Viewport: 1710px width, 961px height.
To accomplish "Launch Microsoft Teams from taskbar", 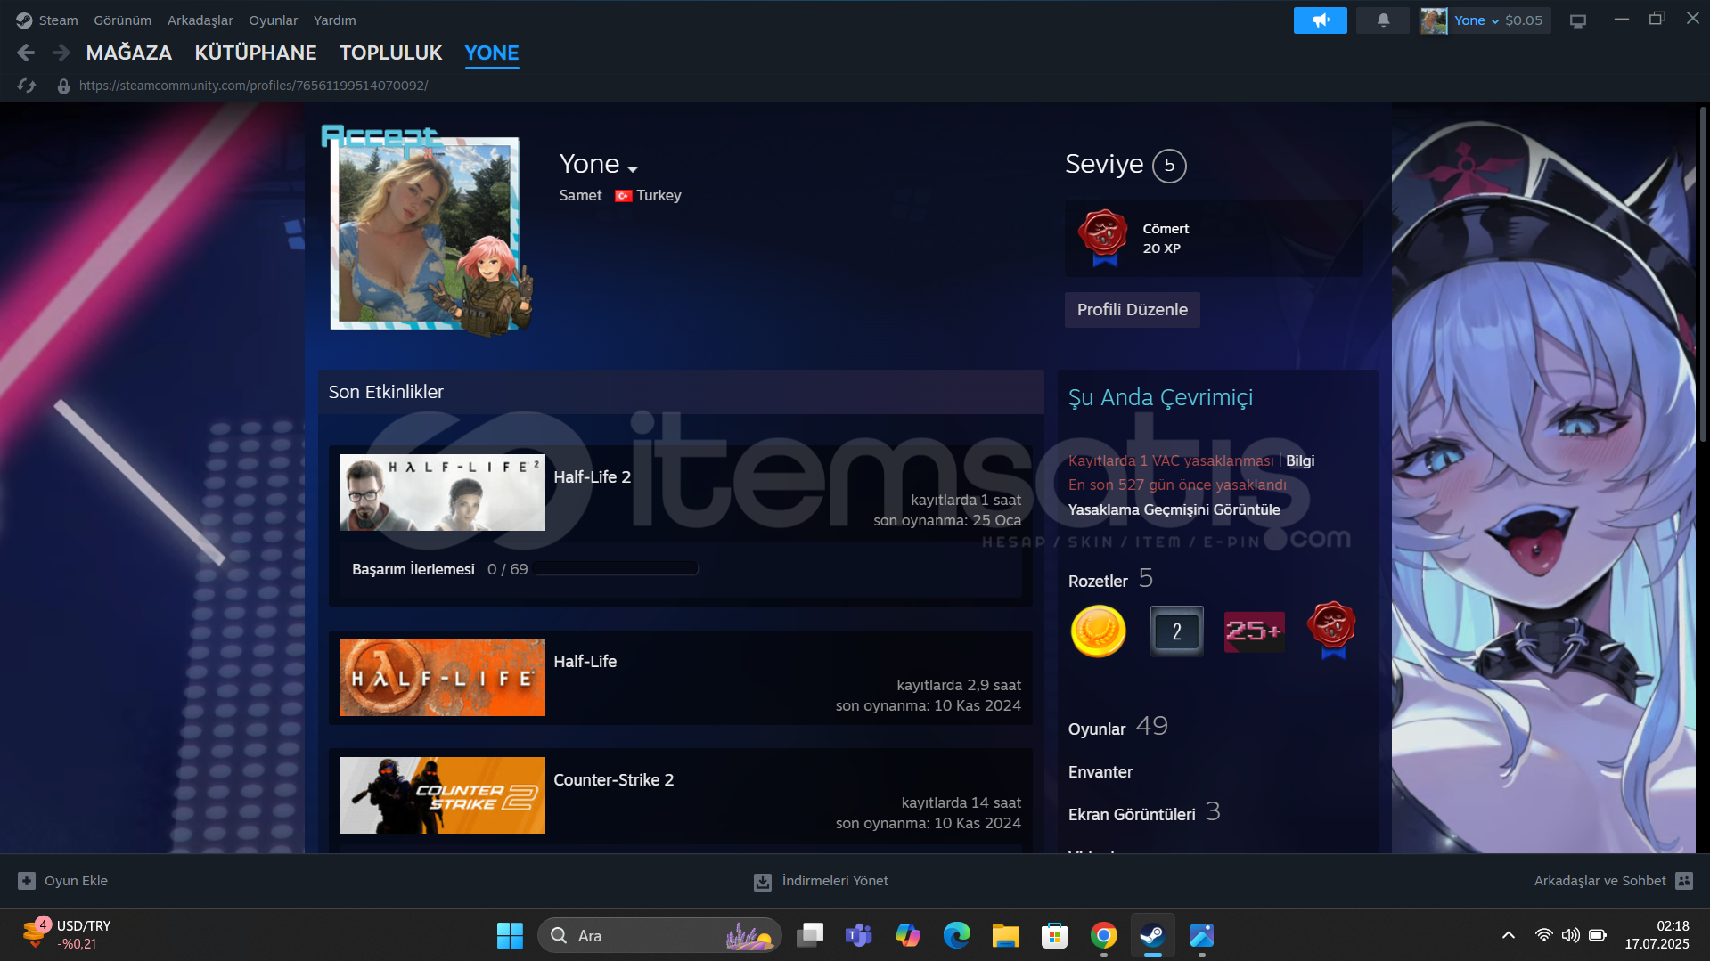I will tap(859, 936).
